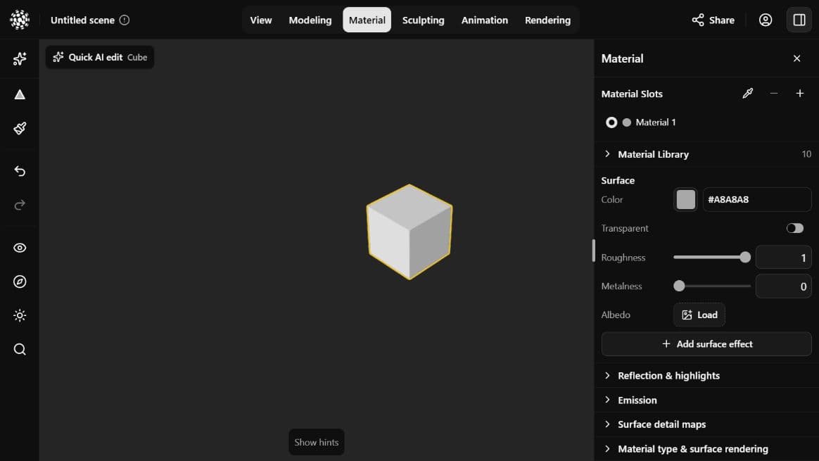
Task: Click the hex color field #A8A8A8
Action: pyautogui.click(x=757, y=200)
